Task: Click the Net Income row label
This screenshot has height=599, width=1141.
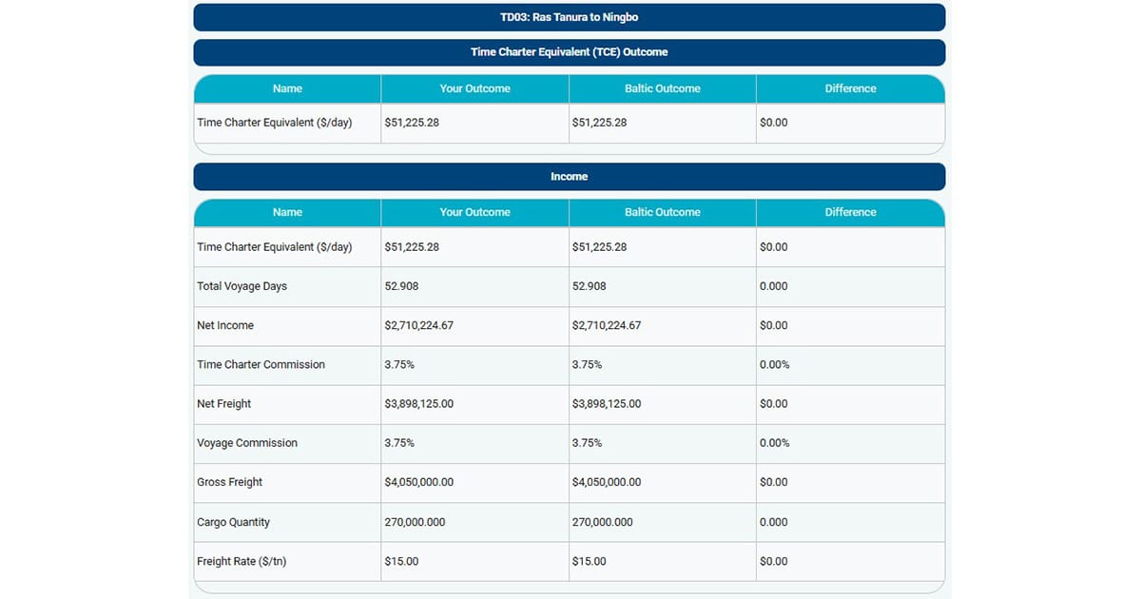Action: 223,325
